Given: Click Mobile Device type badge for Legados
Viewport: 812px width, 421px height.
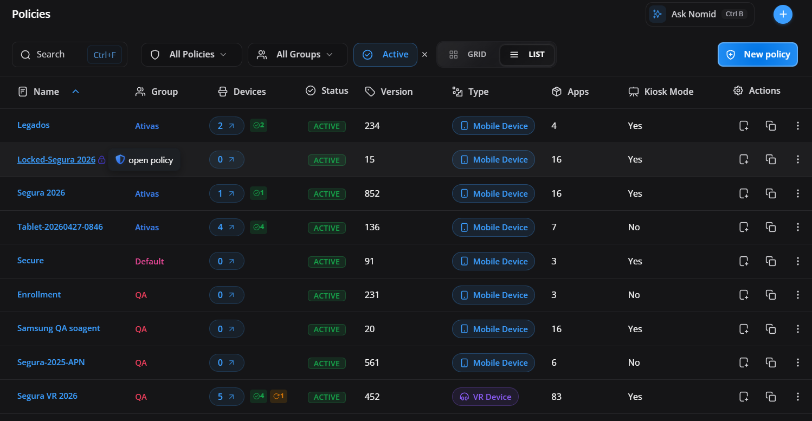Looking at the screenshot, I should point(494,126).
